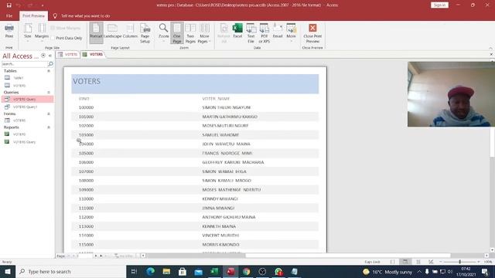This screenshot has height=278, width=495.
Task: Open the Report View status bar icon
Action: (x=392, y=262)
